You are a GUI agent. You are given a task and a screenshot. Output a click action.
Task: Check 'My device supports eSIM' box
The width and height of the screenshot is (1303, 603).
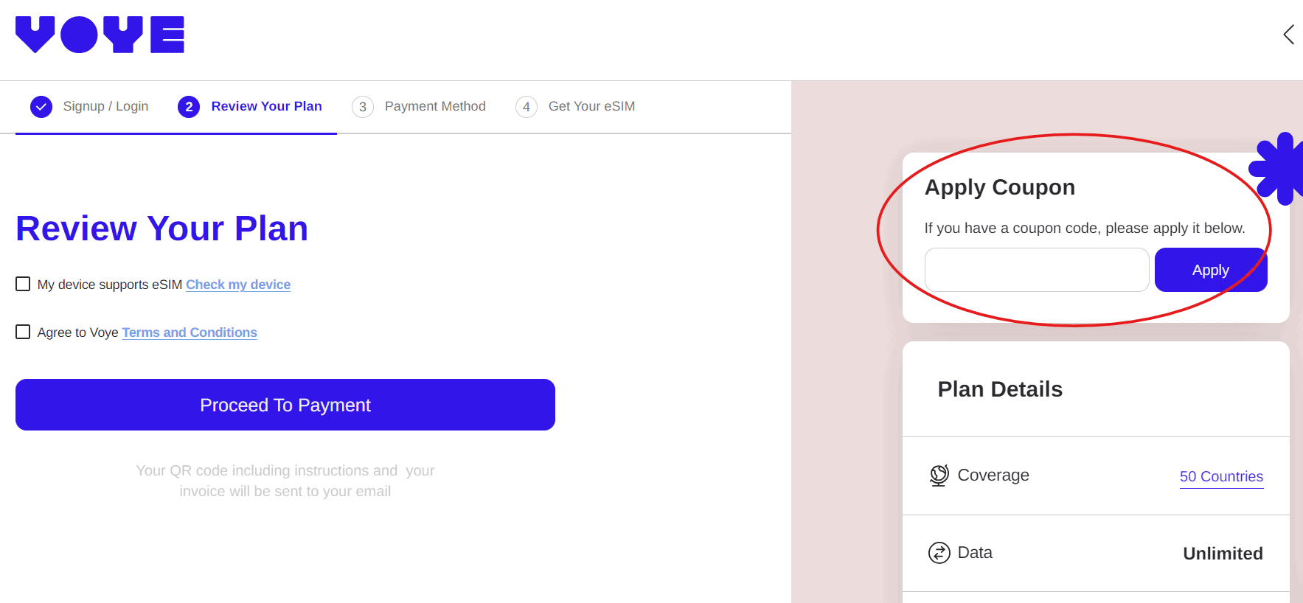click(x=23, y=284)
